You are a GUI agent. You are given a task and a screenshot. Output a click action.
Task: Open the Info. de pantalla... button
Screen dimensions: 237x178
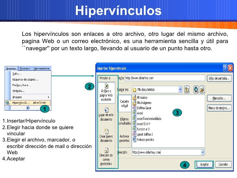(x=219, y=78)
